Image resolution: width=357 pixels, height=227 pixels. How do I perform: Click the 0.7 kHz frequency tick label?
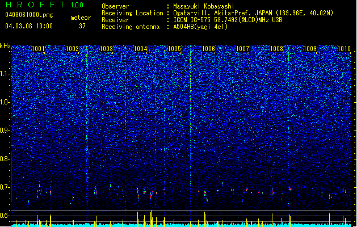point(5,187)
